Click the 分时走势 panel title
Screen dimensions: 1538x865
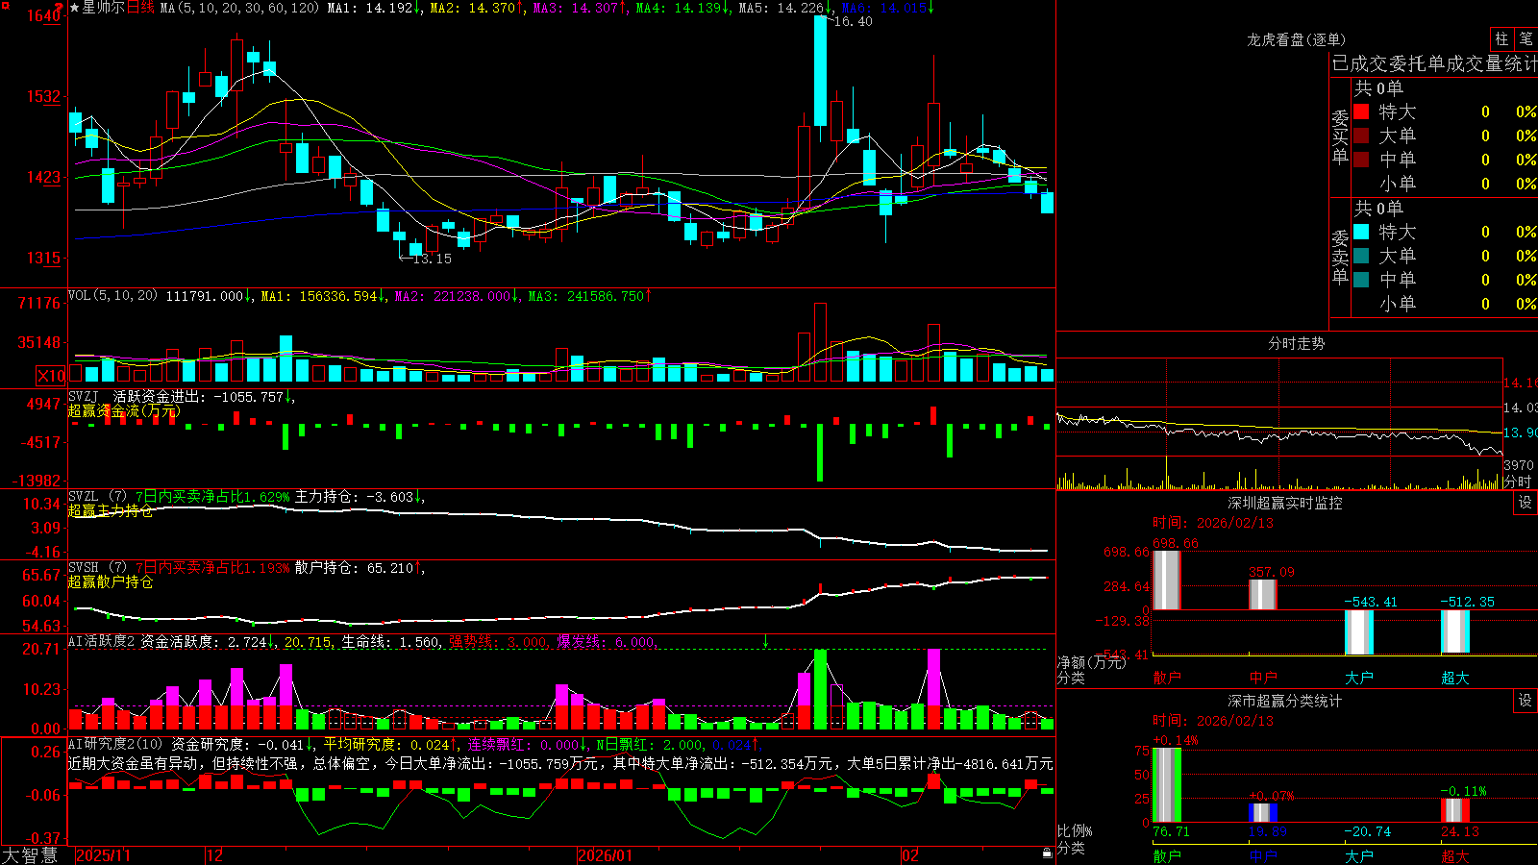(1296, 343)
